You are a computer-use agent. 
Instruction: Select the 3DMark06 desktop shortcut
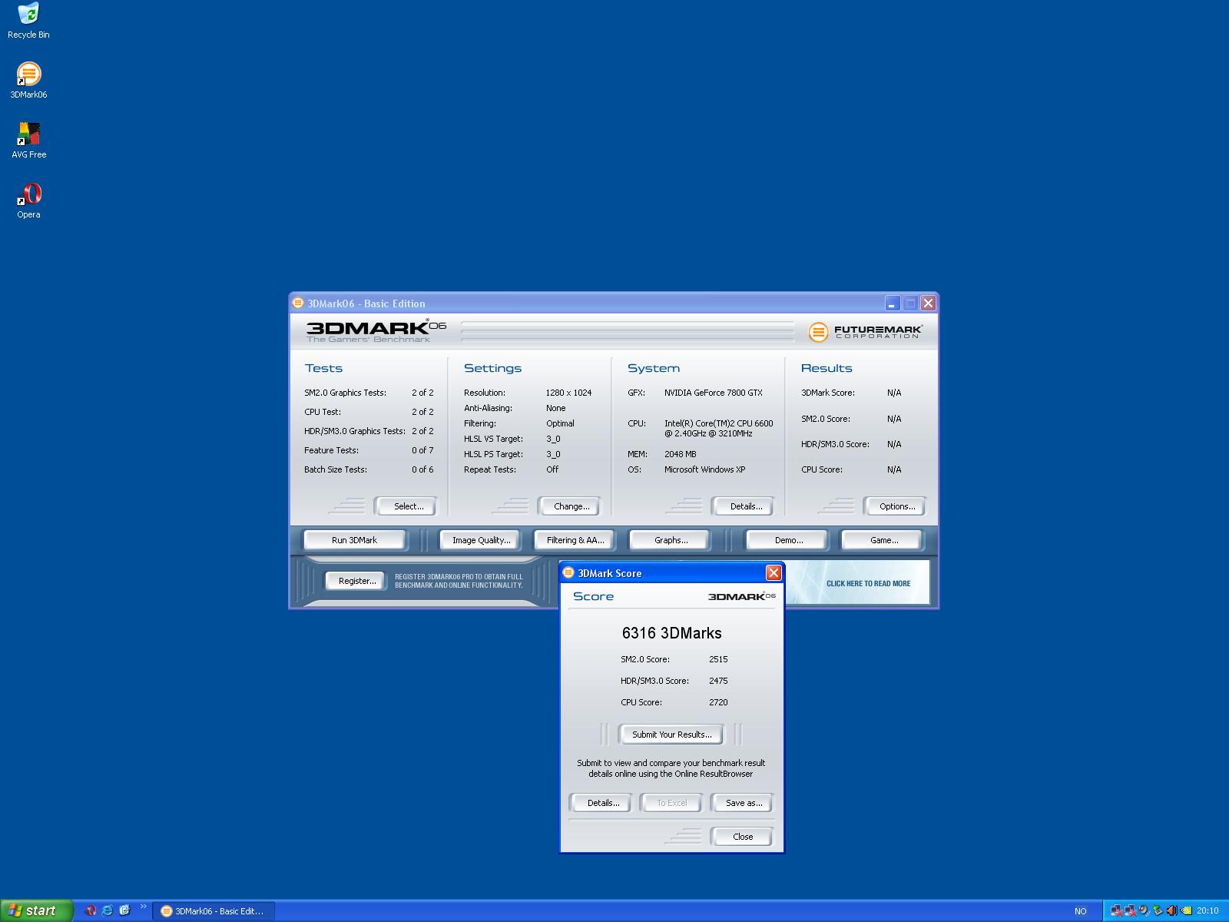tap(28, 81)
